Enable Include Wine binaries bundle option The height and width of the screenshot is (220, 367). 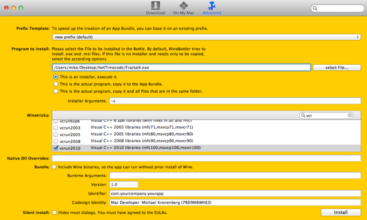(x=54, y=167)
